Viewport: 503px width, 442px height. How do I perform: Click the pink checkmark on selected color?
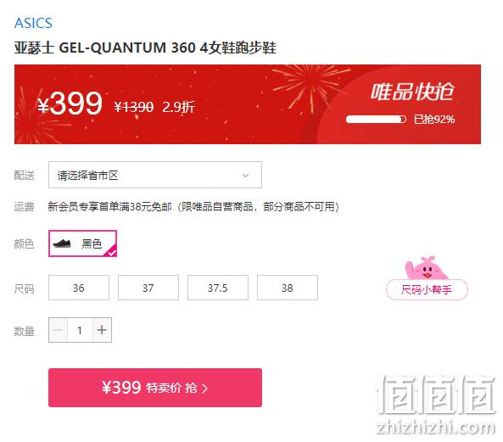tap(111, 251)
